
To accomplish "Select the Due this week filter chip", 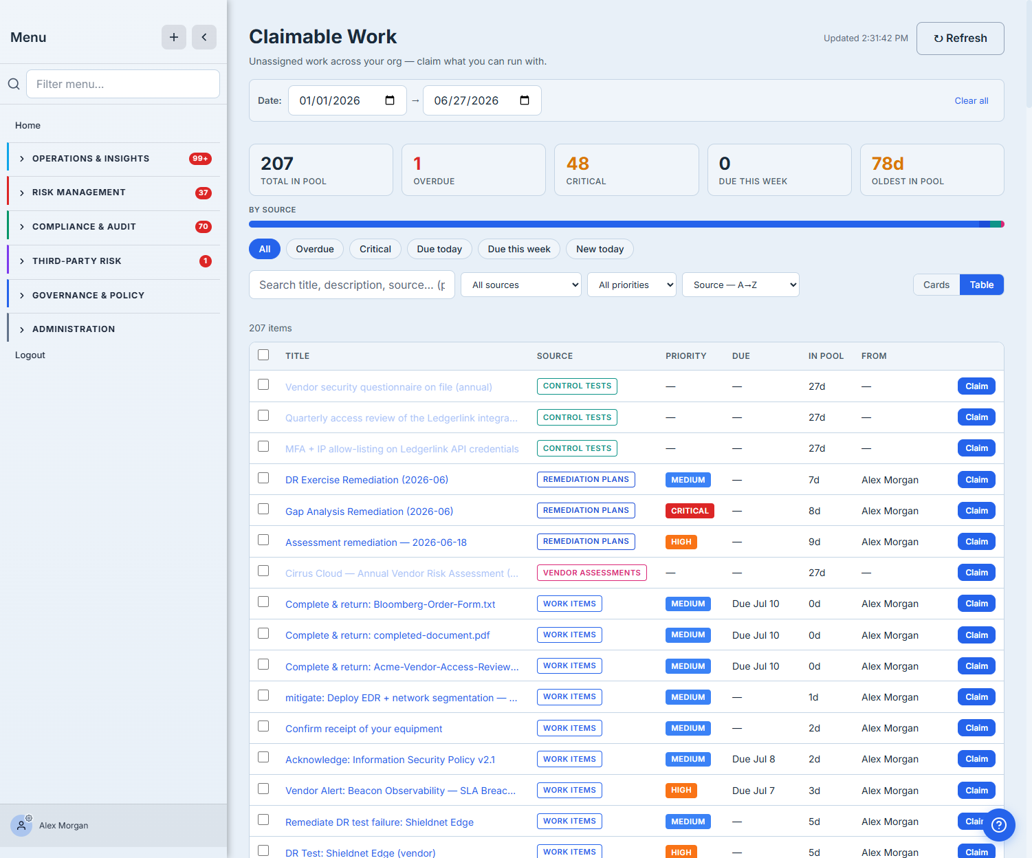I will [519, 249].
